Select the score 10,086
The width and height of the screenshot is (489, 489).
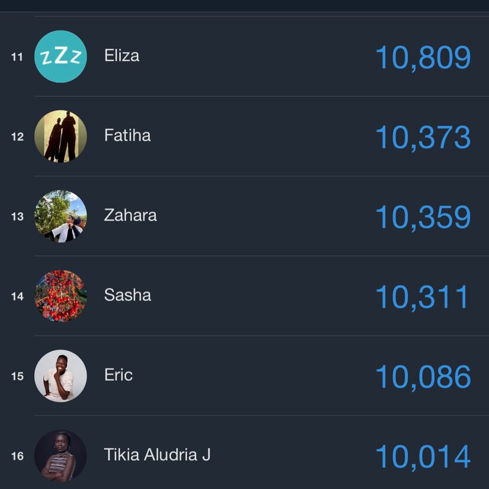423,377
